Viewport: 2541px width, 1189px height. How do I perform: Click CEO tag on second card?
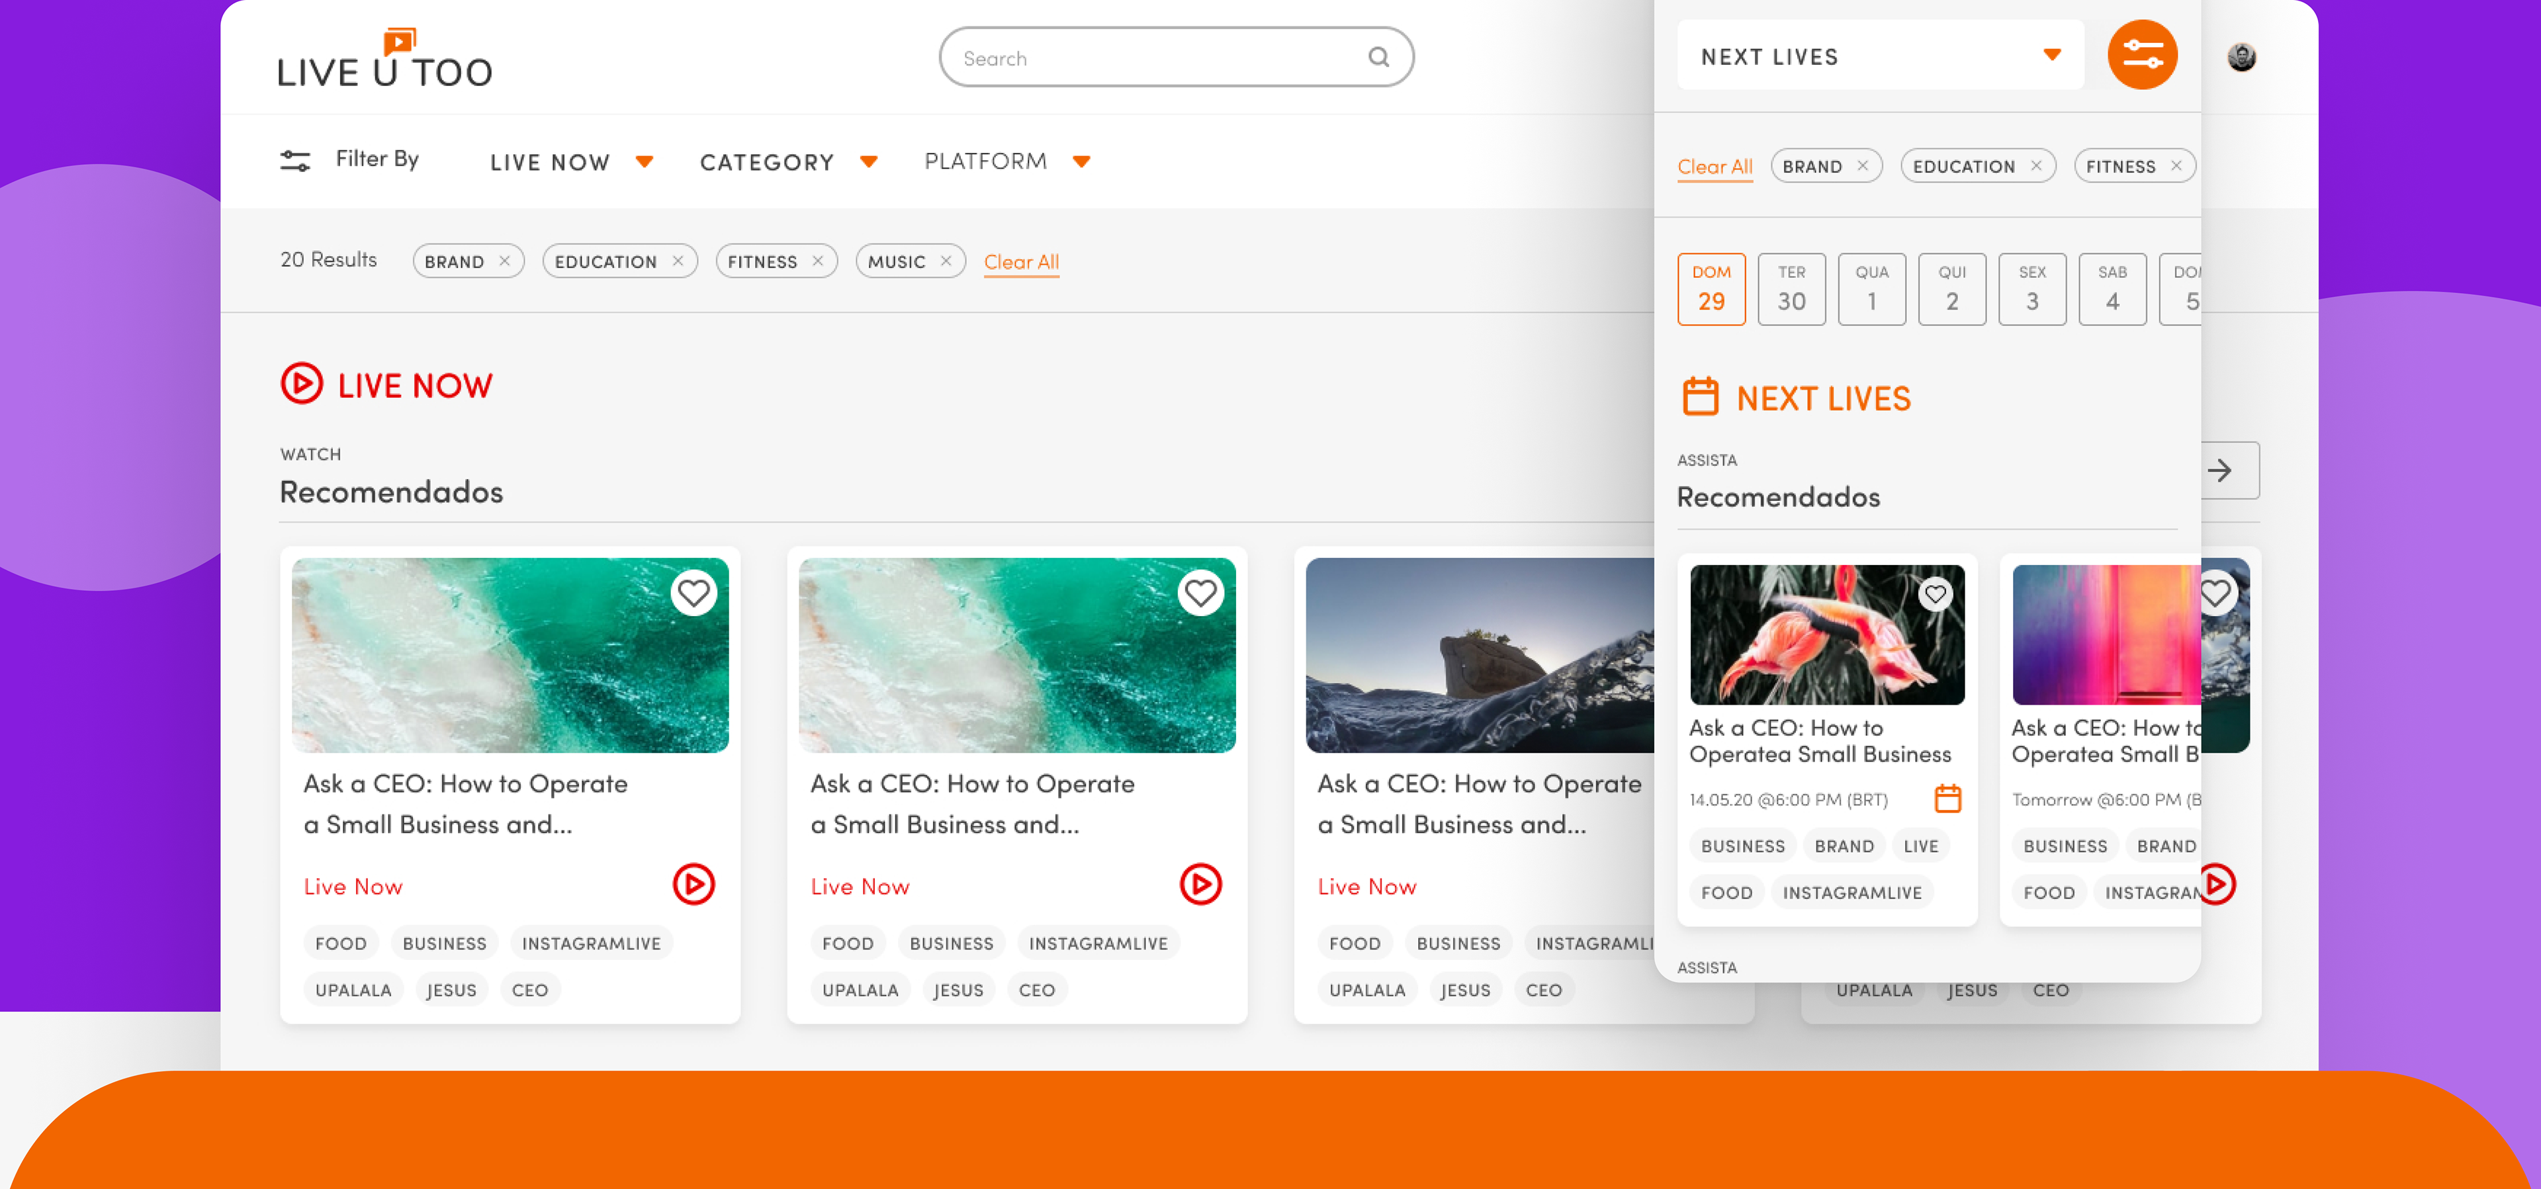(1037, 990)
